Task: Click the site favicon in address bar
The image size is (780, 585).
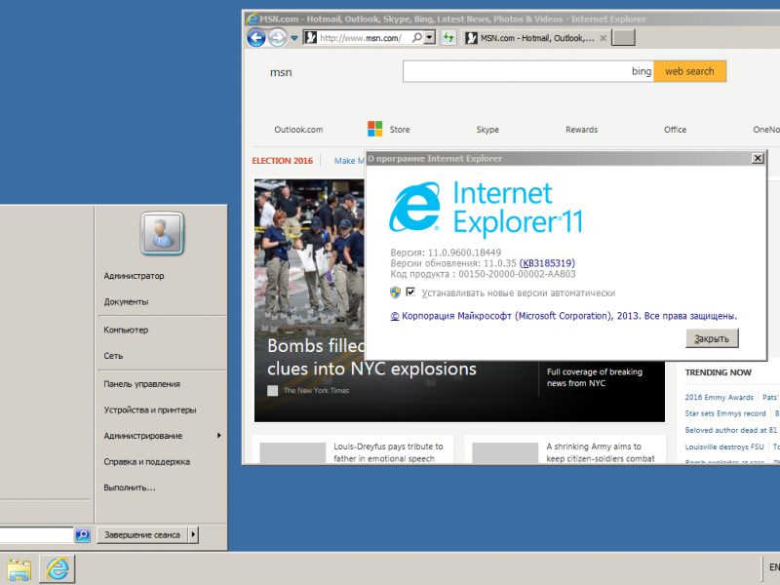Action: tap(310, 37)
